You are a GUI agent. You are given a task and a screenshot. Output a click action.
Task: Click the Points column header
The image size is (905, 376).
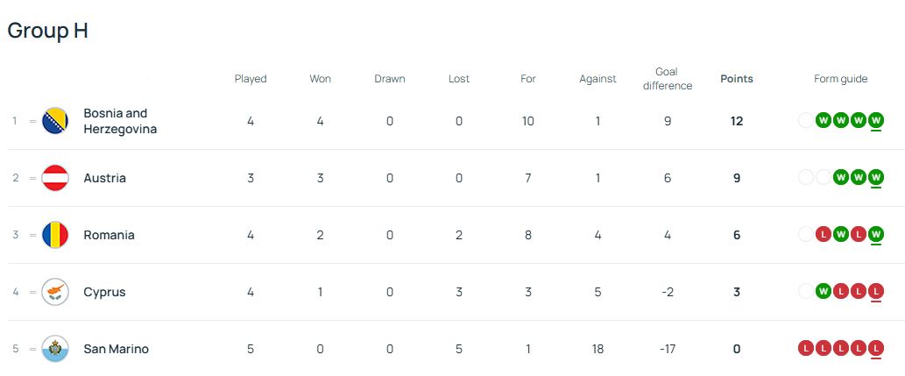click(x=737, y=79)
